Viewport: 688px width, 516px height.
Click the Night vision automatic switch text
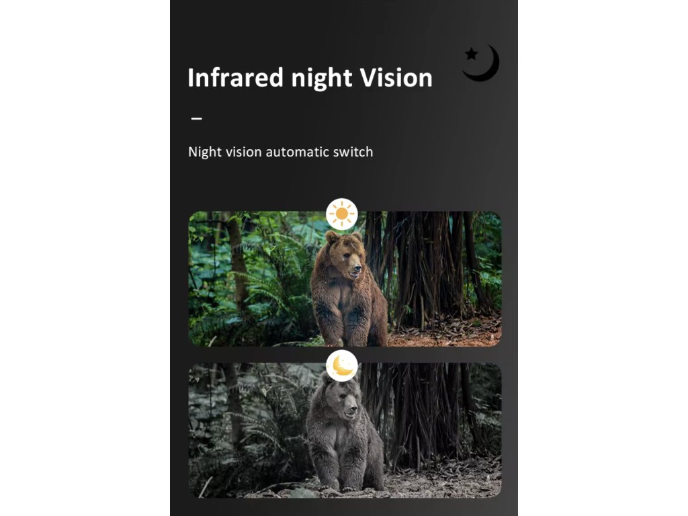tap(280, 152)
